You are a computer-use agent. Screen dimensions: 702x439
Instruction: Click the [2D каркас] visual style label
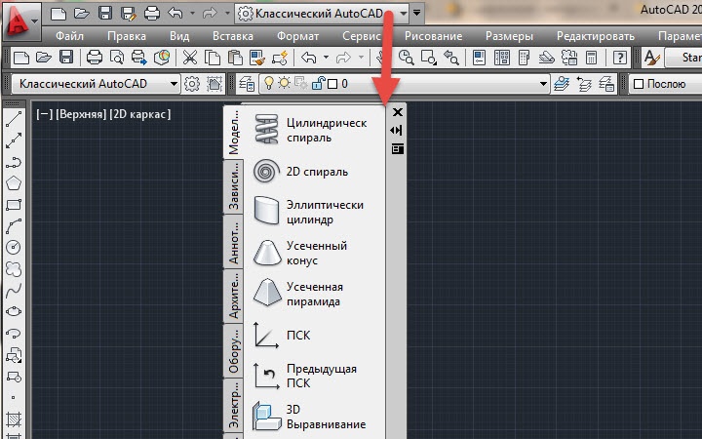(140, 114)
